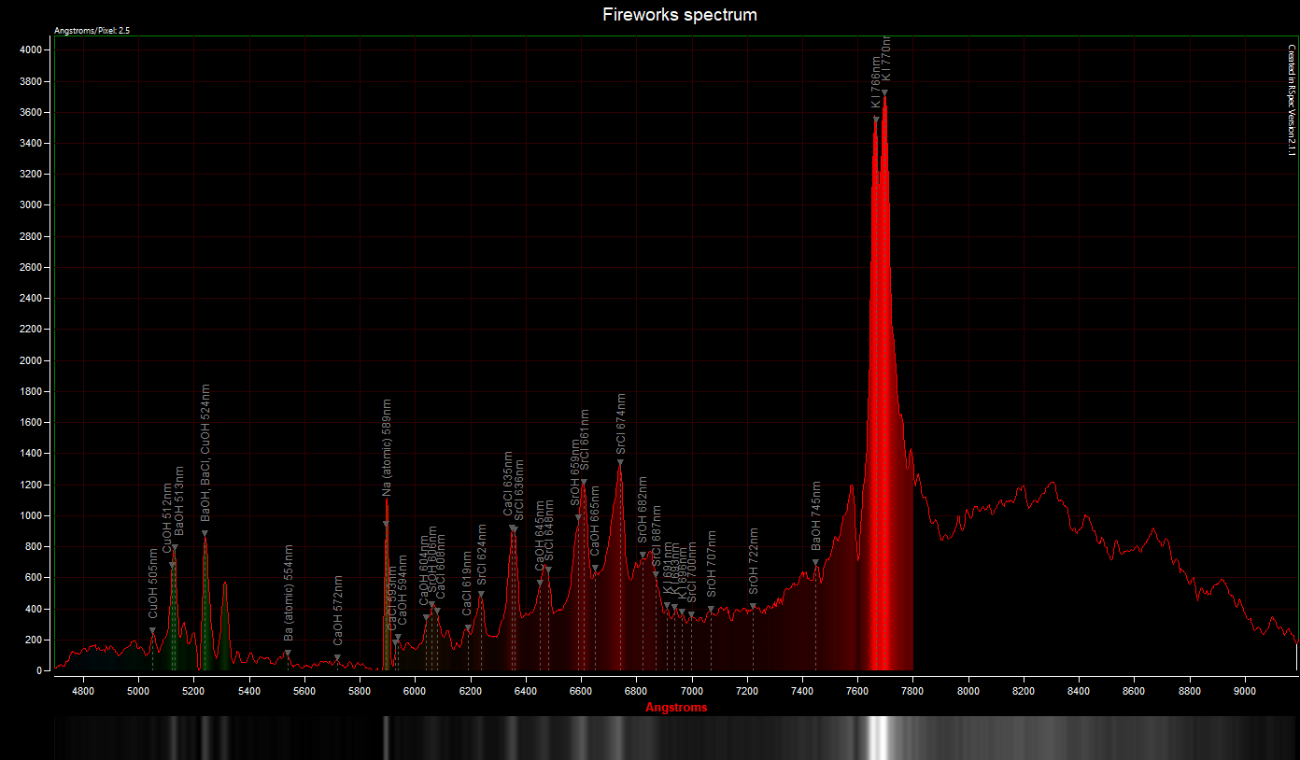1300x760 pixels.
Task: Click the '400' y-axis tick value
Action: 33,609
